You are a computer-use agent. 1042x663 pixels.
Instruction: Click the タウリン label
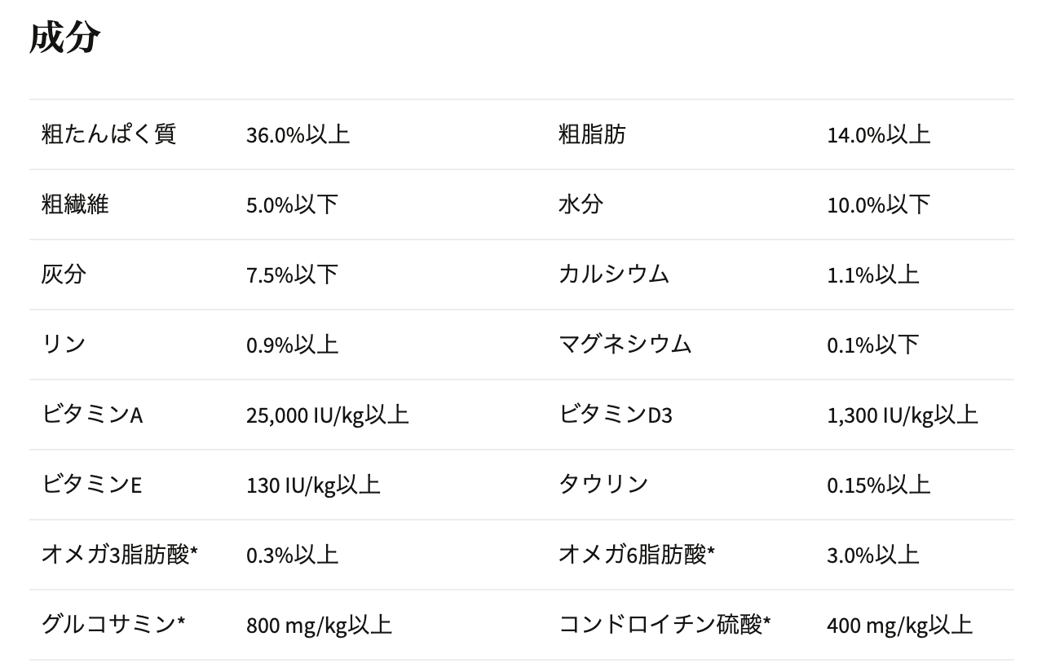pos(603,485)
